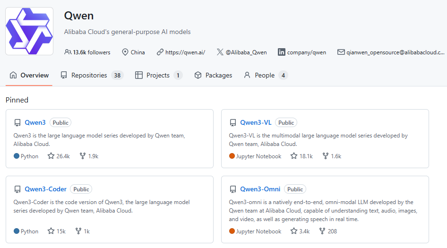
Task: Click the People count badge 4
Action: 283,75
